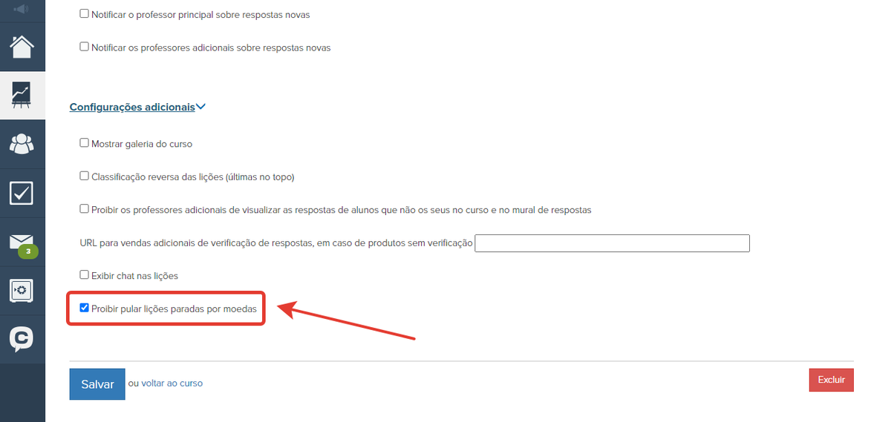Enable Mostrar galeria do curso
891x422 pixels.
pos(84,143)
